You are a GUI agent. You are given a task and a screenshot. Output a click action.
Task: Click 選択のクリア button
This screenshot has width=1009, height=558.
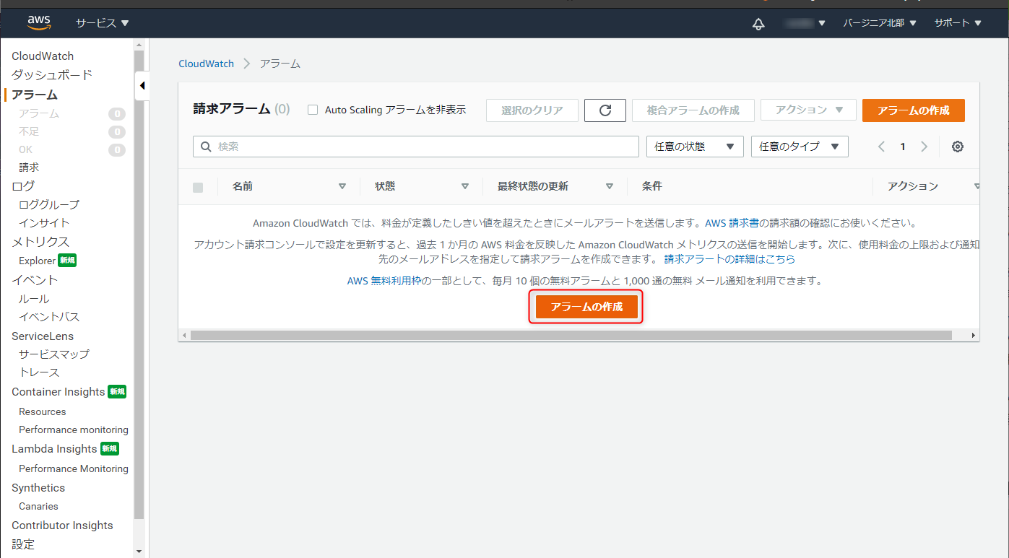[532, 110]
